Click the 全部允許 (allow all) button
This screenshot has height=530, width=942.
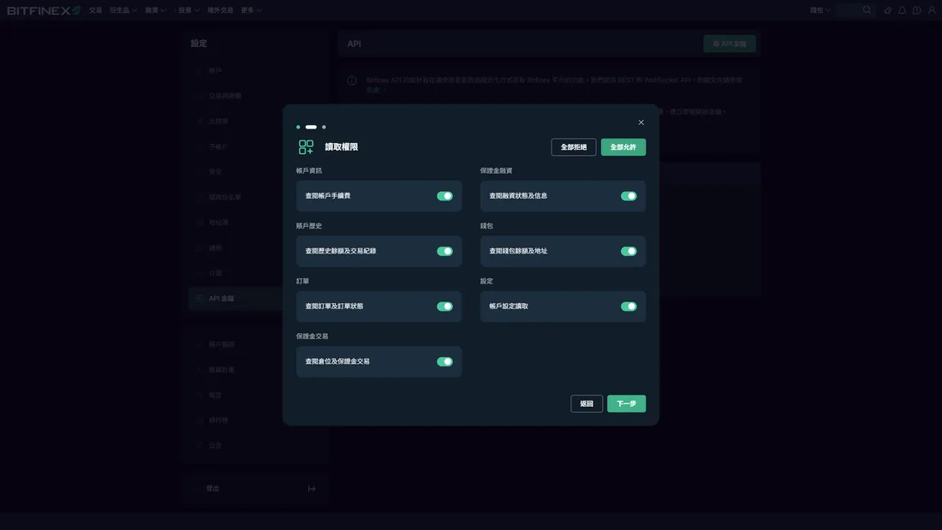(x=623, y=147)
